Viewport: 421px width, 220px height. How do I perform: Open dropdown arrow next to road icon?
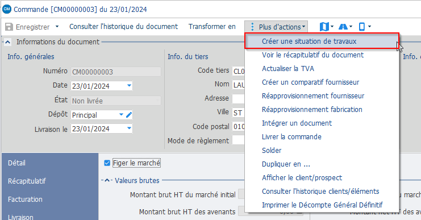351,26
